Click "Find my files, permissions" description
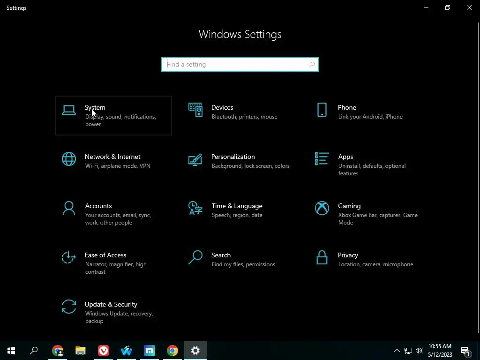This screenshot has width=480, height=360. coord(243,264)
